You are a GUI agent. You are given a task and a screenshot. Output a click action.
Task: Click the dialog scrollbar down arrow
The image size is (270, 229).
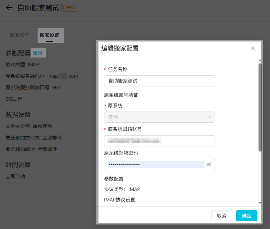click(x=260, y=203)
